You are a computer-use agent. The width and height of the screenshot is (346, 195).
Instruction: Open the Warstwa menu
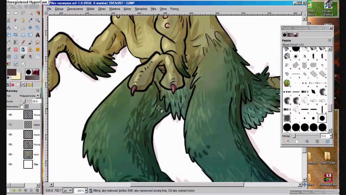[x=115, y=9]
